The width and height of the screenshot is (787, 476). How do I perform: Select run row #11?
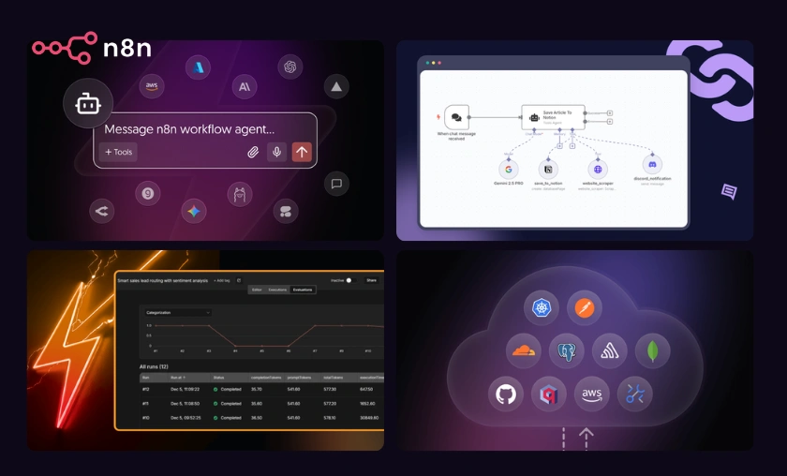[261, 403]
